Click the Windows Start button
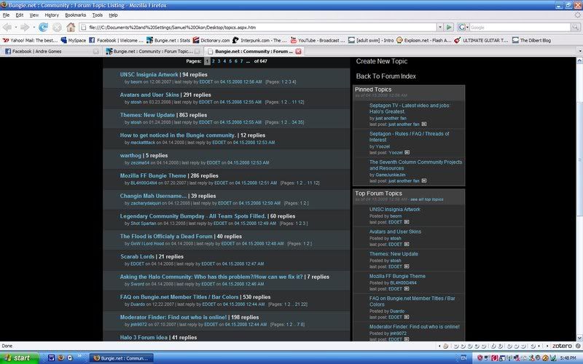Screen dimensions: 583x364 pyautogui.click(x=18, y=357)
